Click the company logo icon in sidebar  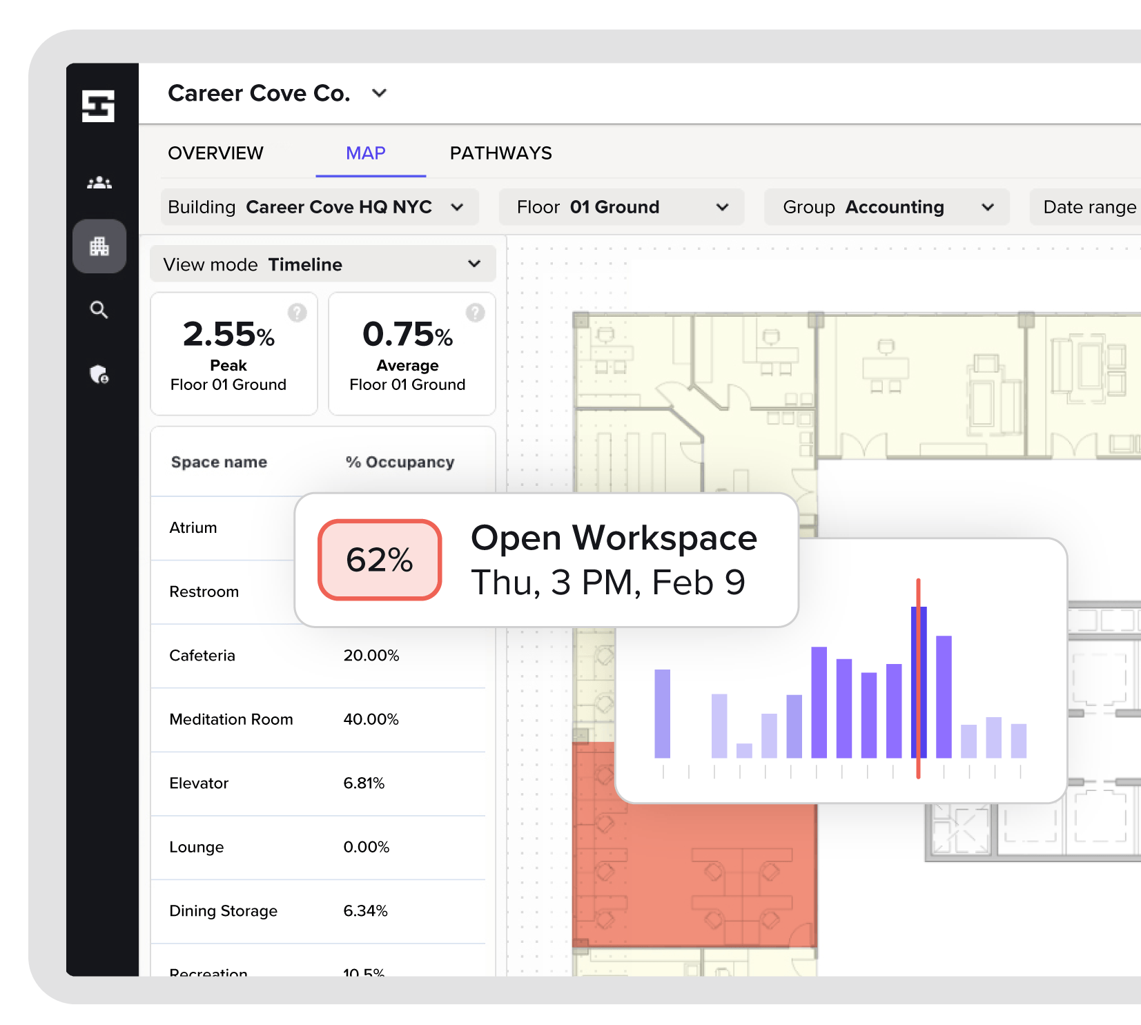click(x=98, y=106)
